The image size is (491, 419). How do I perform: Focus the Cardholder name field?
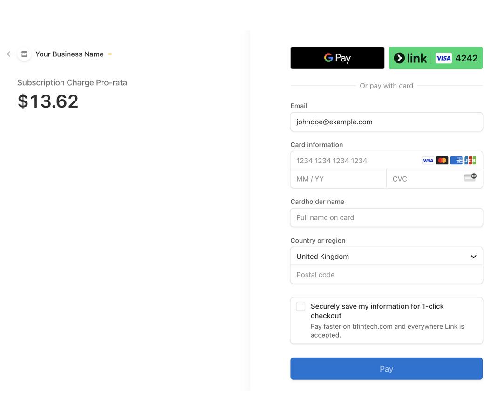coord(386,217)
